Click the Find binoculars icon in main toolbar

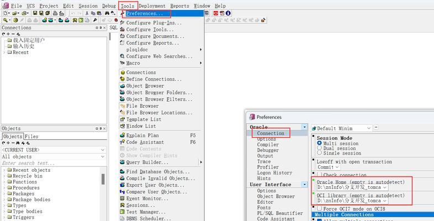click(107, 13)
